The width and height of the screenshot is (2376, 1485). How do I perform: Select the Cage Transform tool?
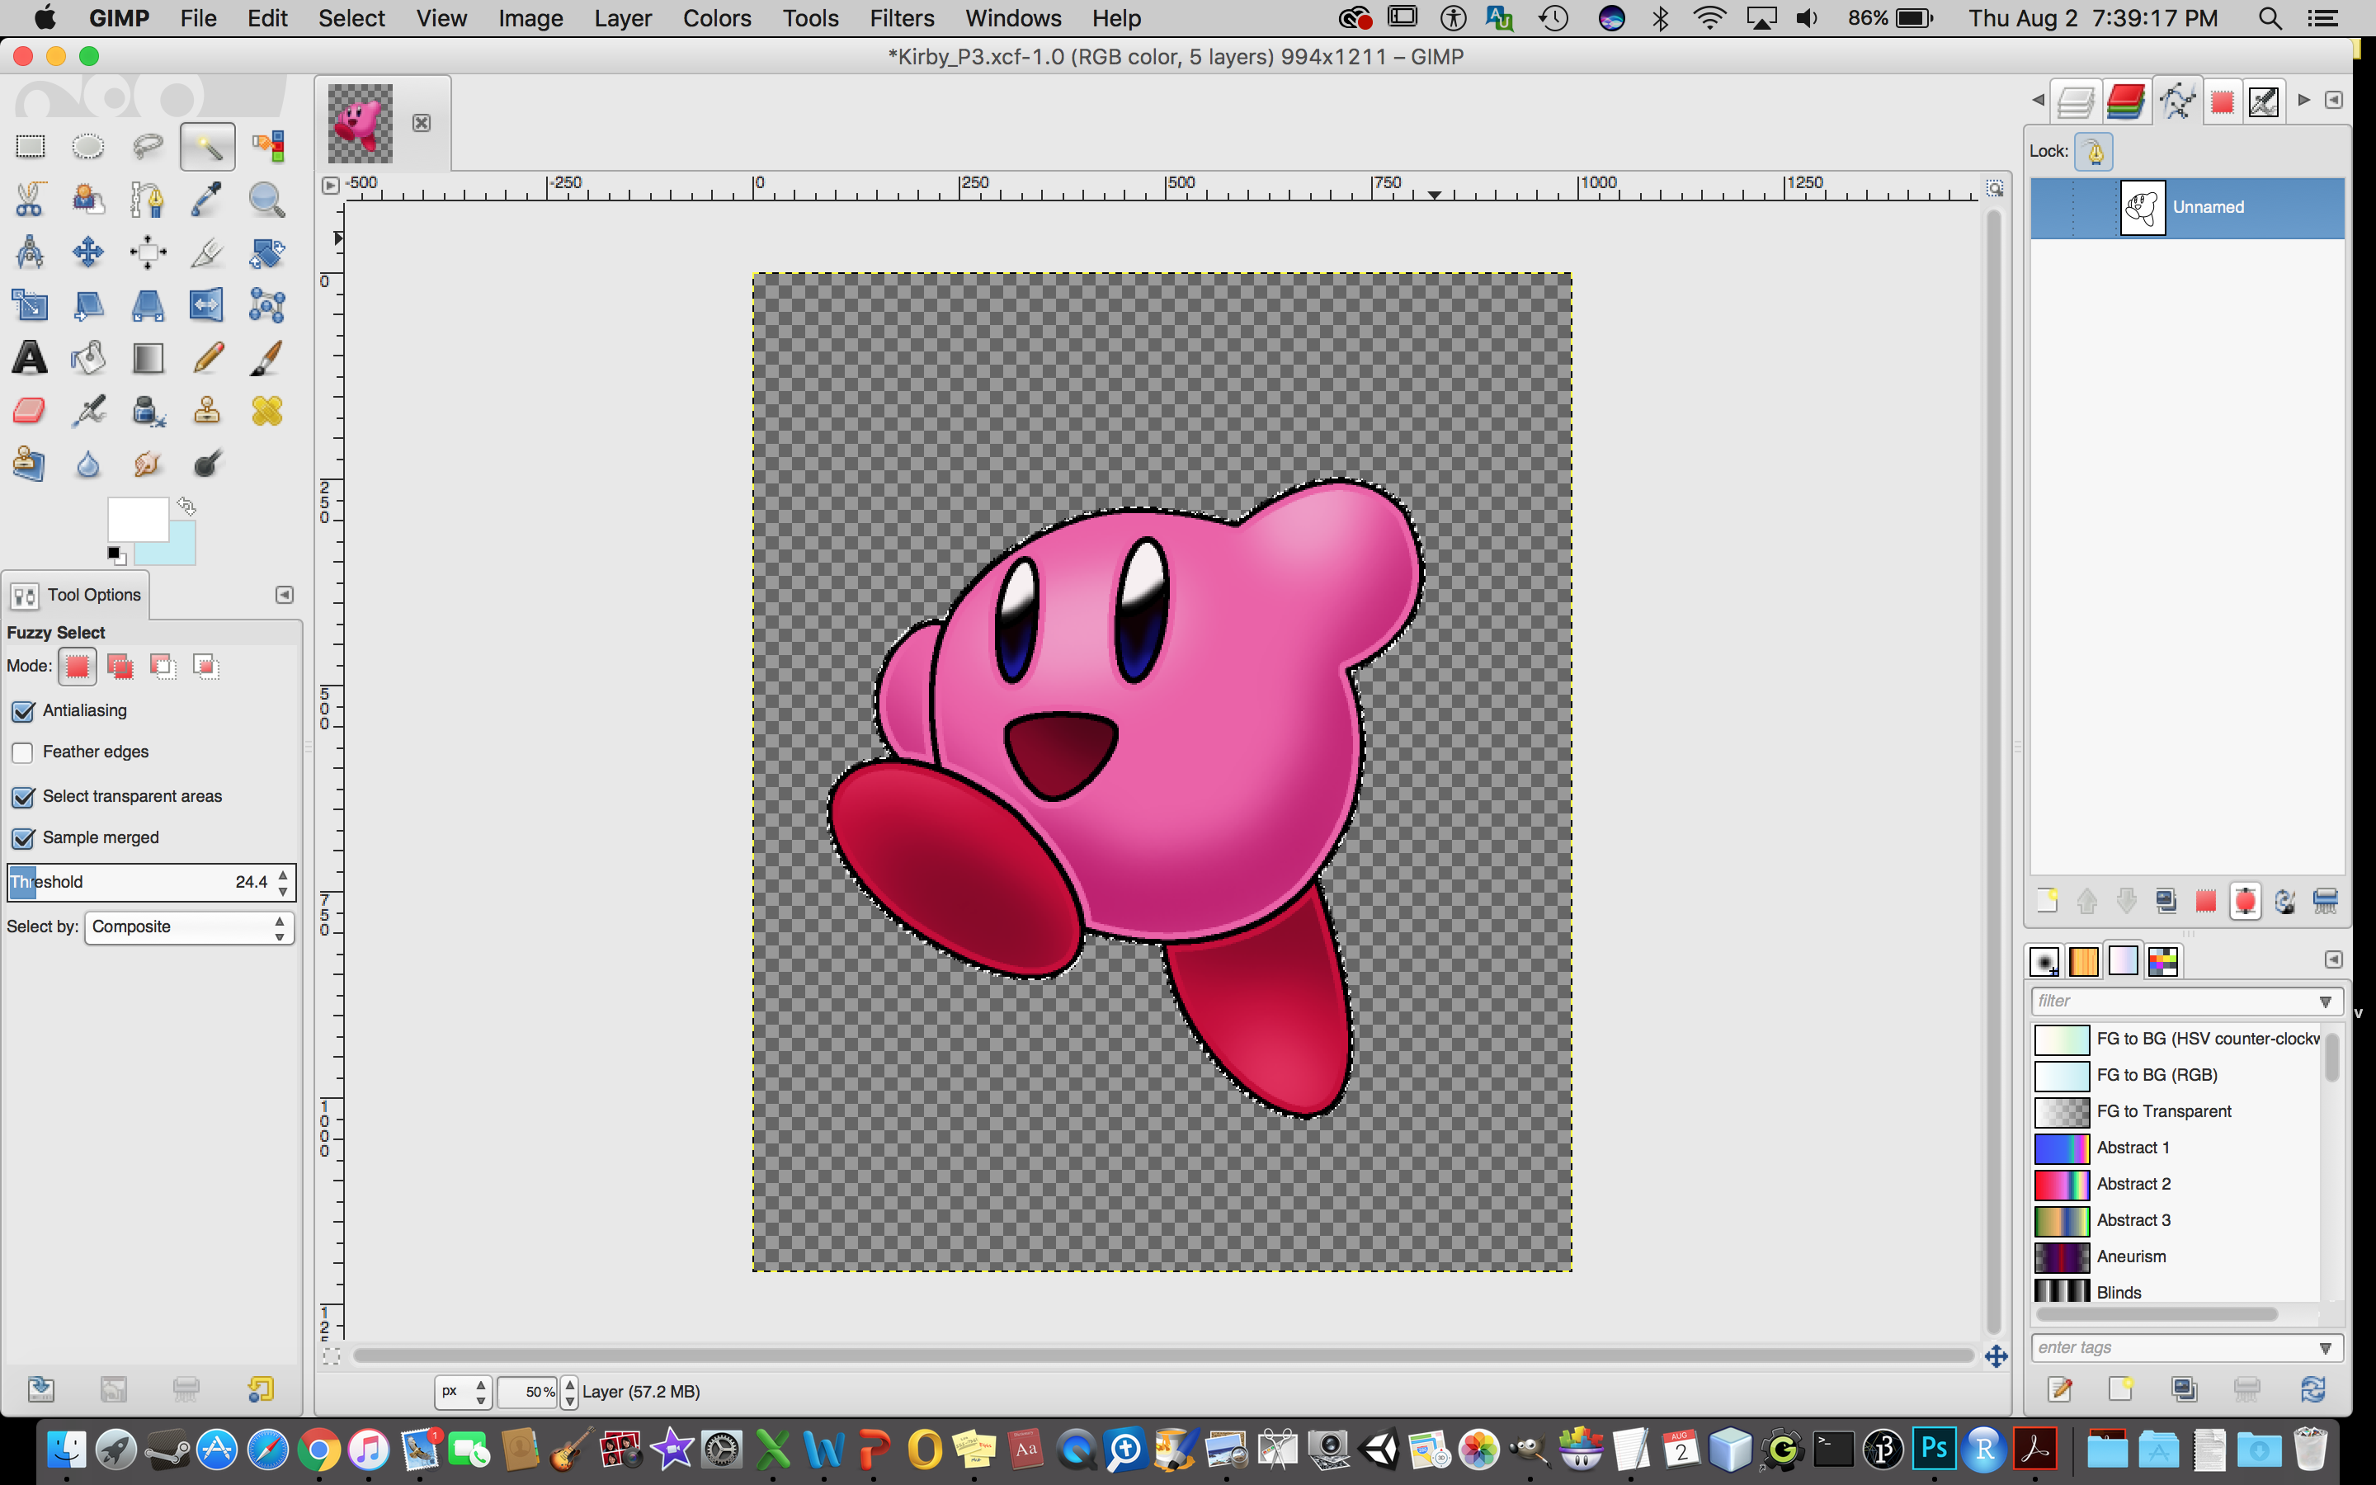tap(267, 305)
